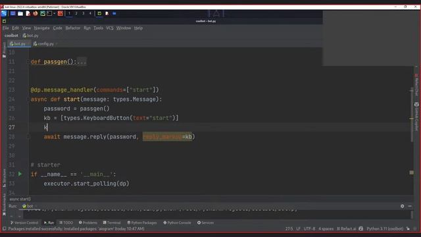Screen dimensions: 421x237
Task: Open the VCS menu
Action: (x=110, y=28)
